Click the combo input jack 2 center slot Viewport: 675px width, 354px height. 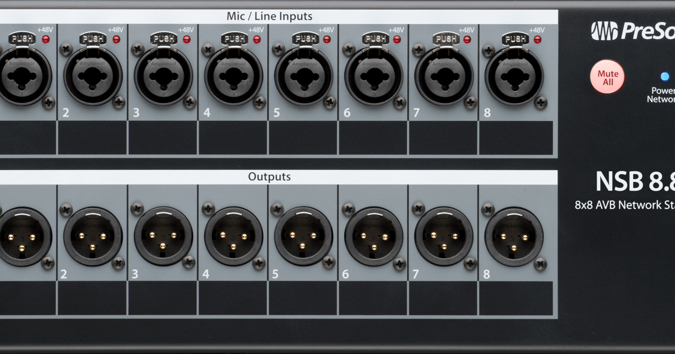(x=93, y=76)
